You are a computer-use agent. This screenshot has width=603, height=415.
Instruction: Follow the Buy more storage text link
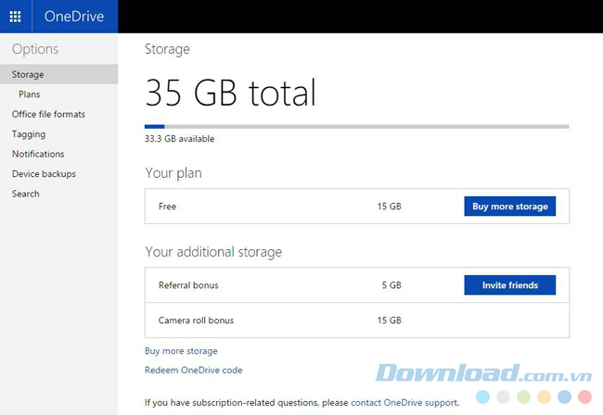[181, 351]
